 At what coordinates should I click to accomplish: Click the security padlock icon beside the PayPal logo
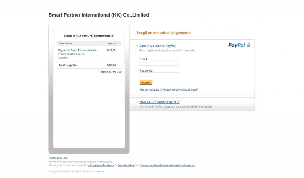pos(248,45)
